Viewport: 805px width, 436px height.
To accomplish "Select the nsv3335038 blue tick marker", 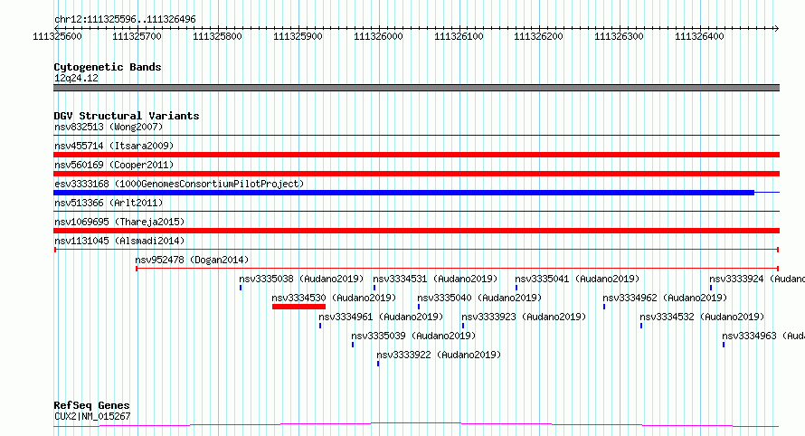I will 241,288.
